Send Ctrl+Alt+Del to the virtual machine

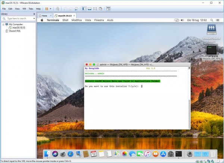(57, 9)
